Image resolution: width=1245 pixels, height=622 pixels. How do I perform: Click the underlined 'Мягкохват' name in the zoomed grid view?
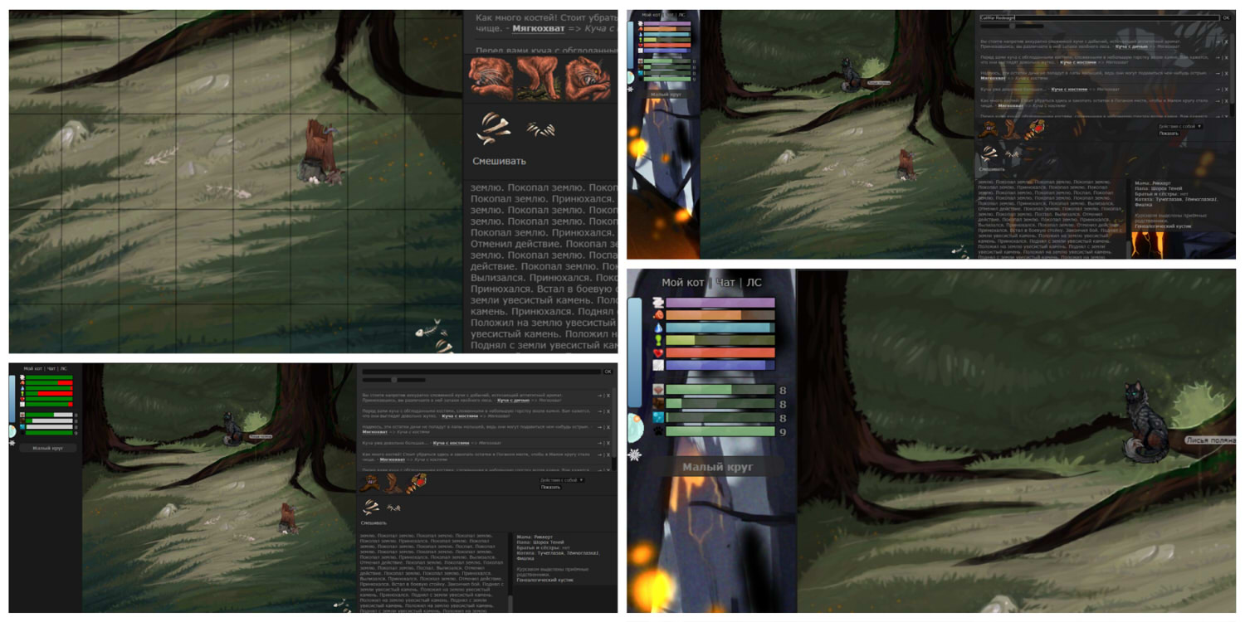click(x=539, y=28)
